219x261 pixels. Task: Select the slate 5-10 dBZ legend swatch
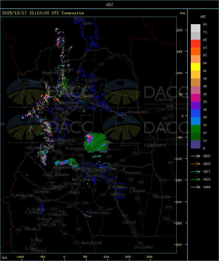195,144
